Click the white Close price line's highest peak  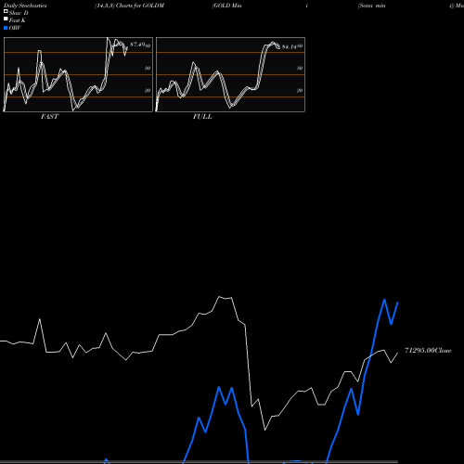[219, 297]
